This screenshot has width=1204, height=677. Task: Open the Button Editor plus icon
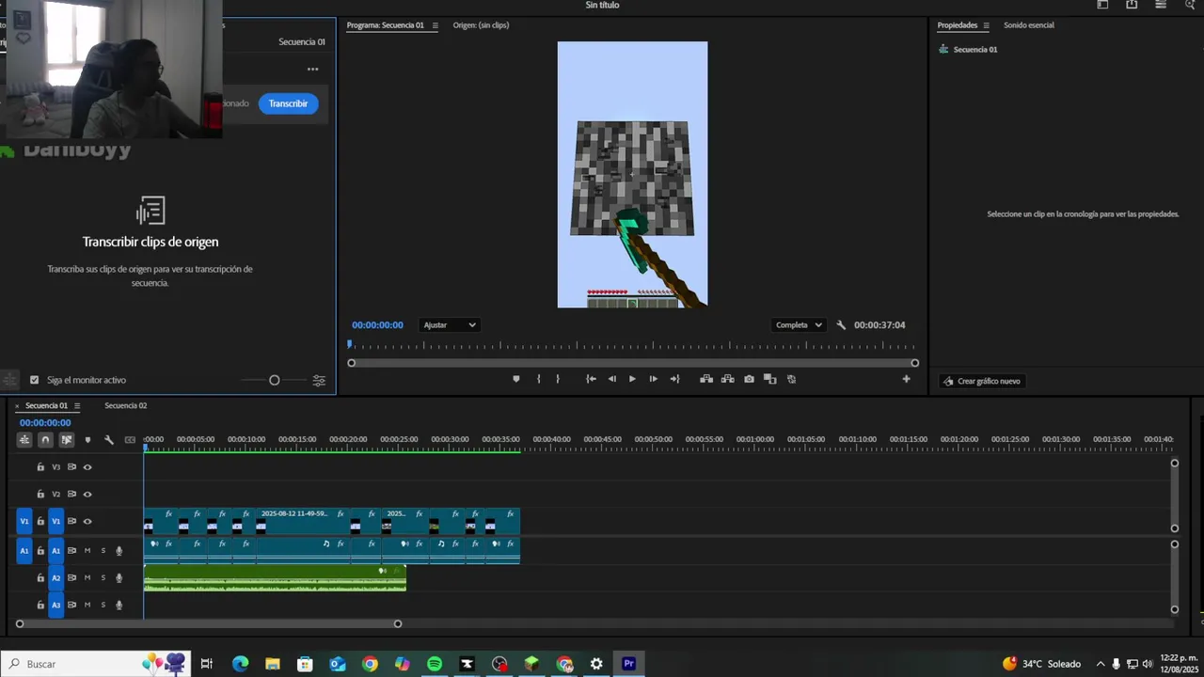click(x=906, y=379)
